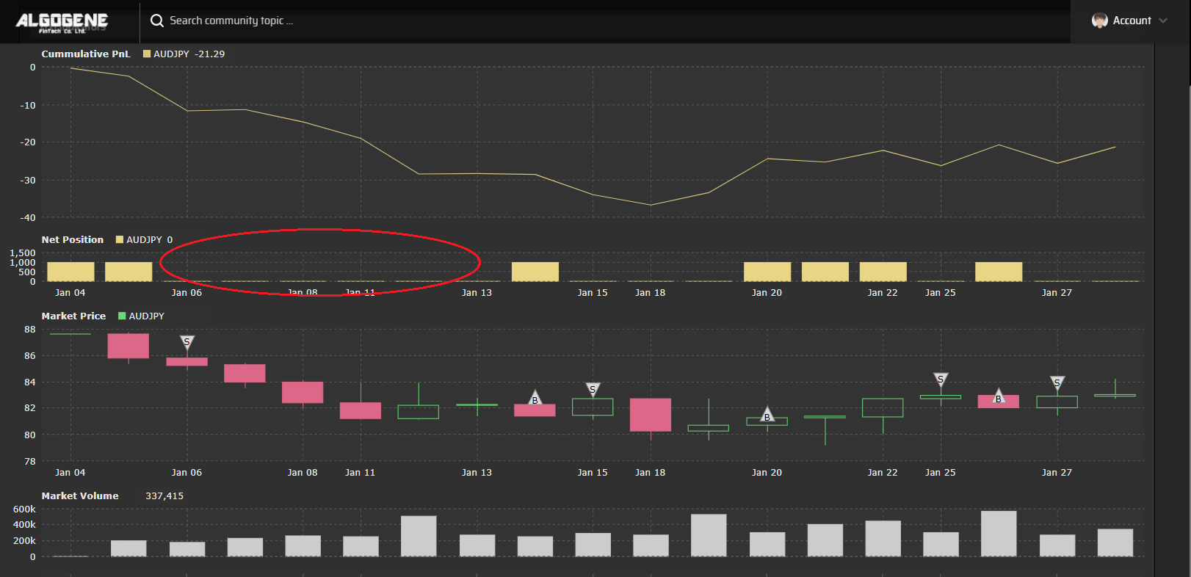Expand the Account dropdown chevron
Screen dimensions: 1191x577
[x=1163, y=21]
